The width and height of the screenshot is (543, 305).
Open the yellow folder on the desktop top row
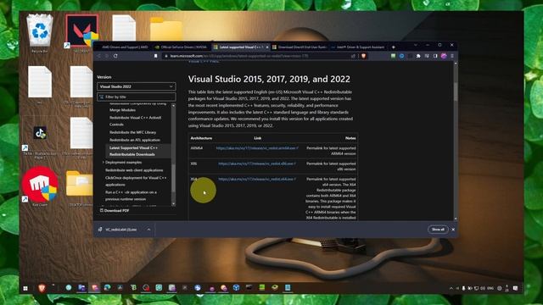(166, 29)
